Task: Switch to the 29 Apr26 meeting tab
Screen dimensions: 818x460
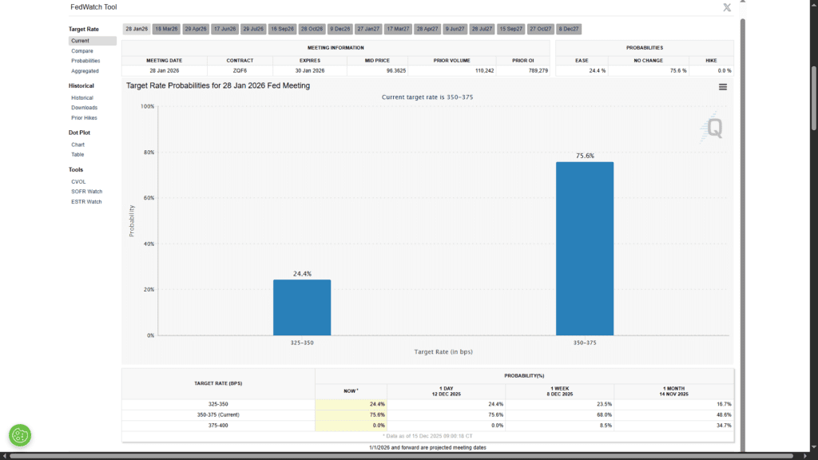Action: tap(196, 29)
